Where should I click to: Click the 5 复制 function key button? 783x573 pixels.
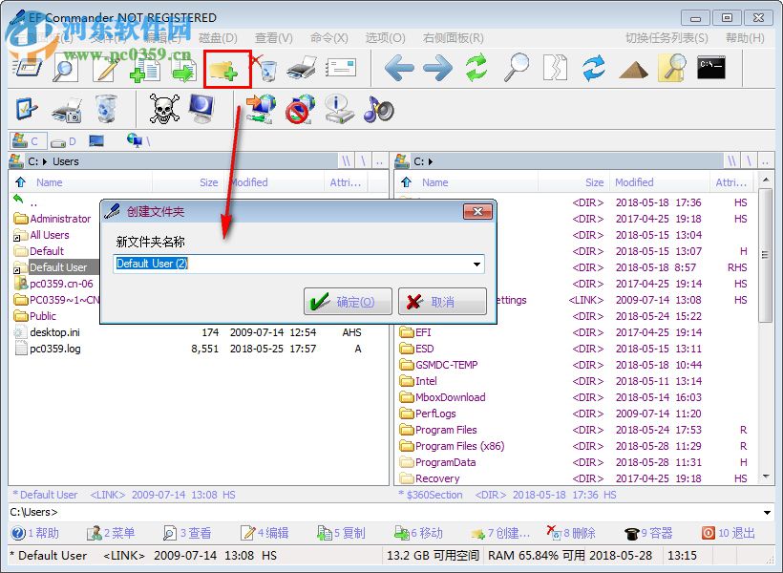(x=341, y=533)
